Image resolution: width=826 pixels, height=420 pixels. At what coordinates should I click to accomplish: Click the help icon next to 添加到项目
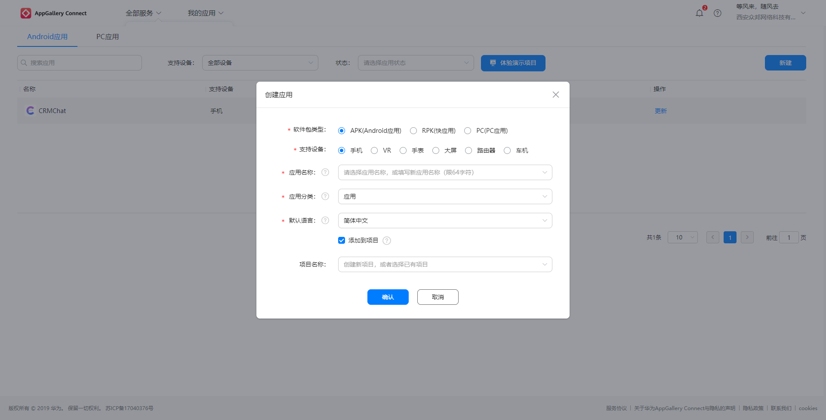pos(386,240)
